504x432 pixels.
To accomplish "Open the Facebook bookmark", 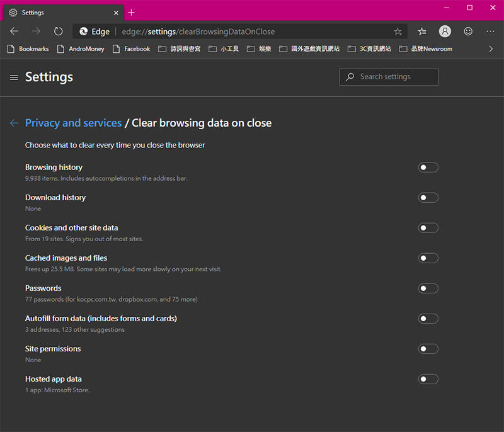I will tap(132, 49).
